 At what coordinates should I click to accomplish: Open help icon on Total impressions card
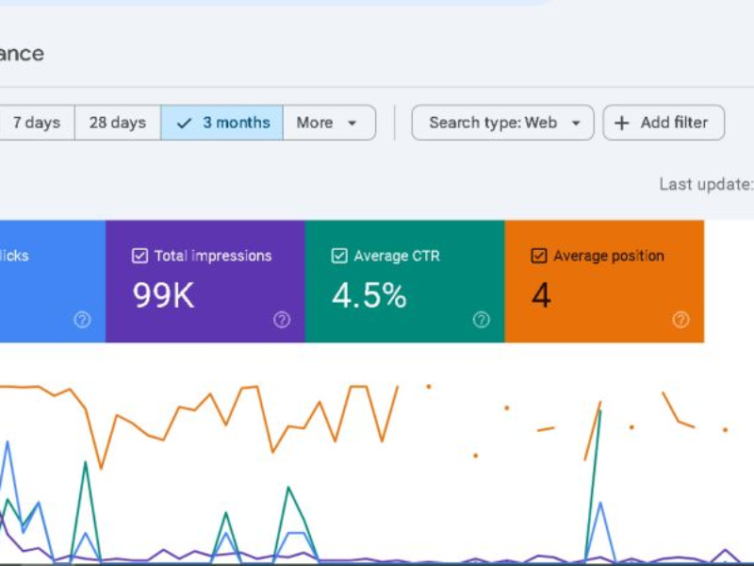[282, 320]
